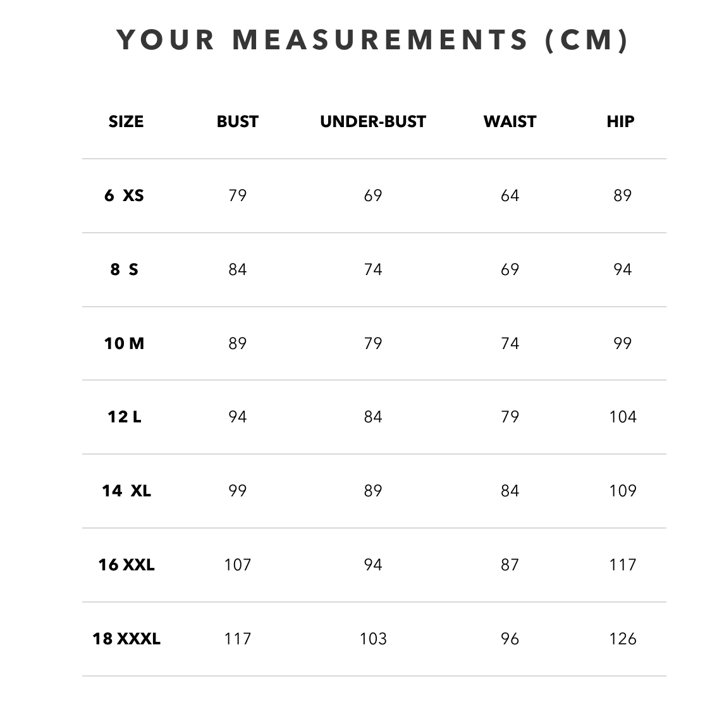
Task: Click the HIP column header
Action: [620, 121]
